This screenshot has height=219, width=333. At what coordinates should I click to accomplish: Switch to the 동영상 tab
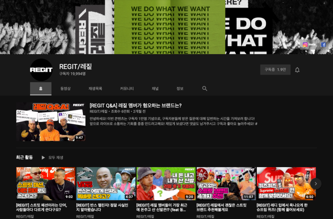coord(65,88)
